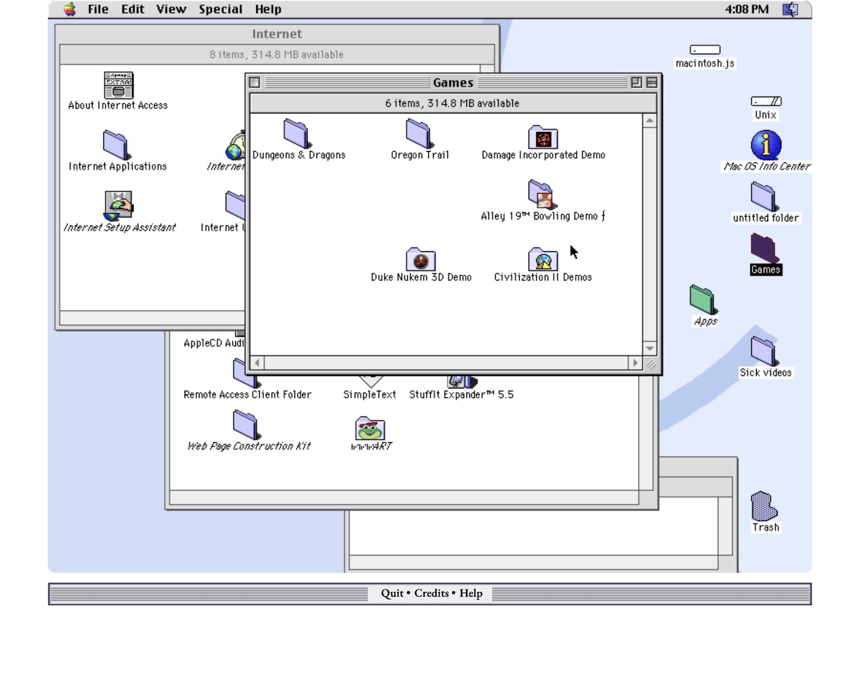Open the Damage Incorporated Demo folder
The image size is (860, 697).
[x=543, y=137]
